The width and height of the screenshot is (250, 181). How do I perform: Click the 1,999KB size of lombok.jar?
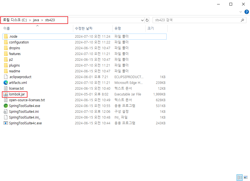(159, 94)
